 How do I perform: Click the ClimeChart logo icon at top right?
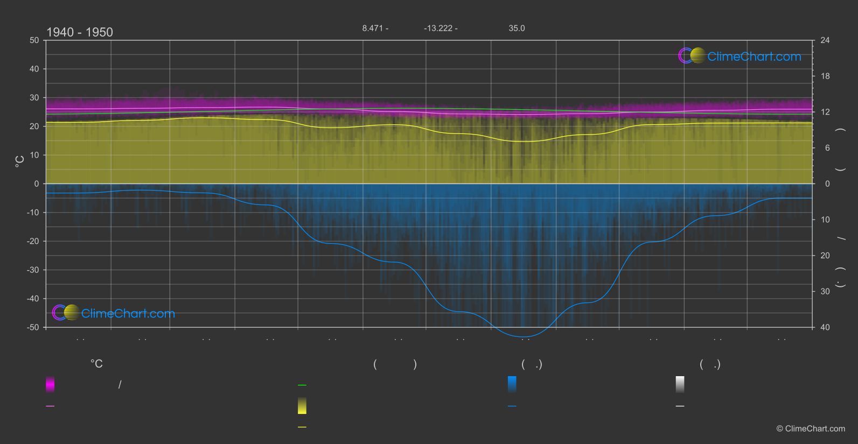coord(692,55)
